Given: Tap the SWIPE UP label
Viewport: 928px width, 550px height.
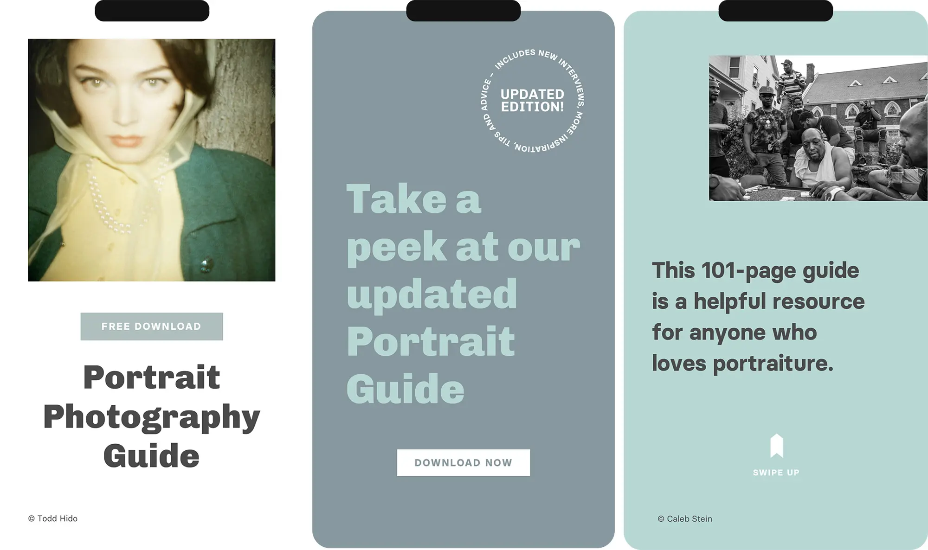Looking at the screenshot, I should [x=776, y=473].
